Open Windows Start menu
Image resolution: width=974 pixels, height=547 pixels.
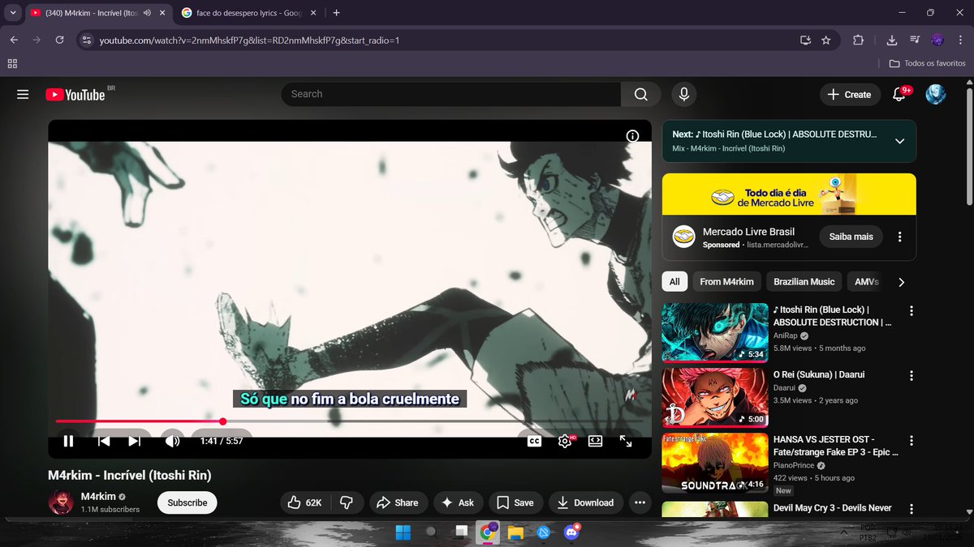pos(403,532)
